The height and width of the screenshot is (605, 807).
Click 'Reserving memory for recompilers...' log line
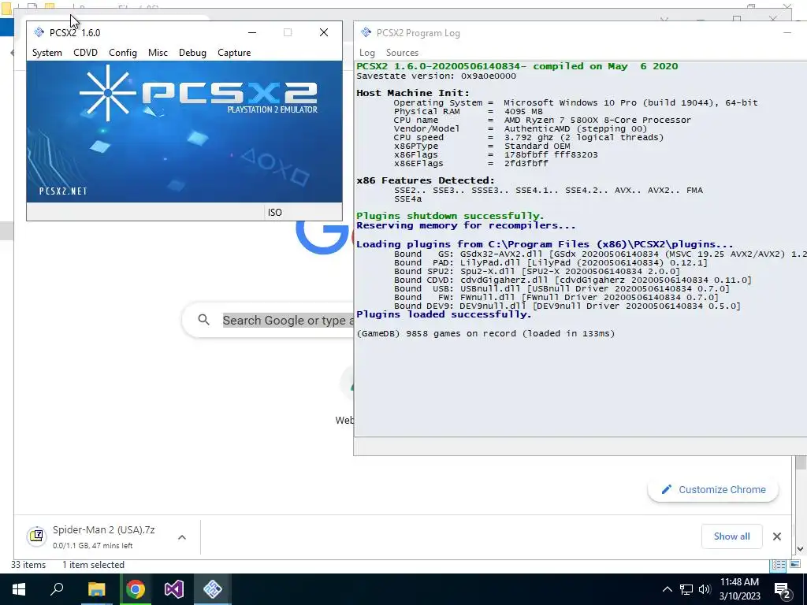(x=466, y=225)
